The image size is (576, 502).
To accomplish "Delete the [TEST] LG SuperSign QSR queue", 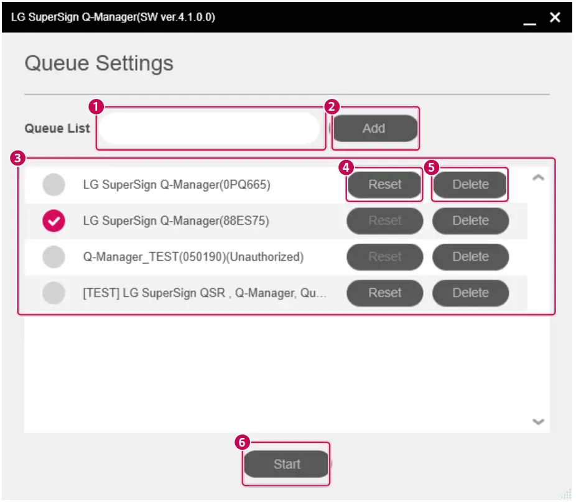I will tap(470, 293).
